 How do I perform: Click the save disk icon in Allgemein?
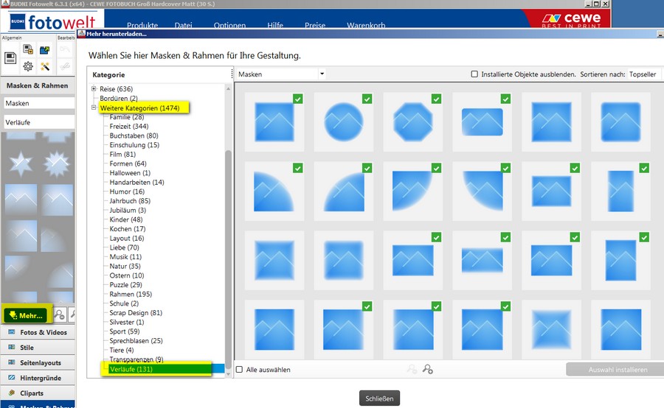pos(11,57)
